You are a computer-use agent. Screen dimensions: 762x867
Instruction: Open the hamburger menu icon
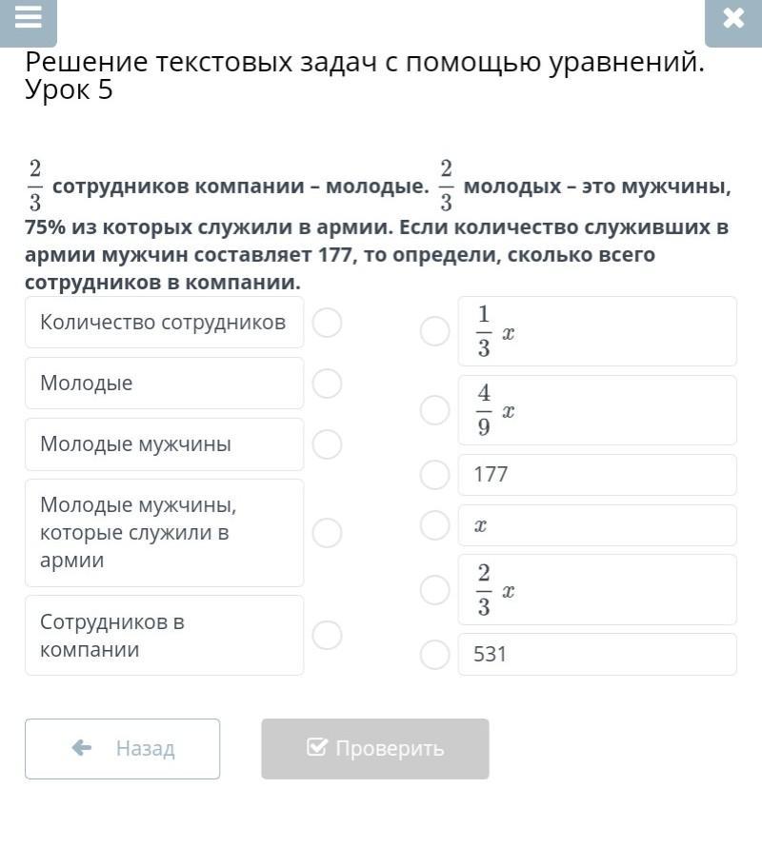(29, 19)
